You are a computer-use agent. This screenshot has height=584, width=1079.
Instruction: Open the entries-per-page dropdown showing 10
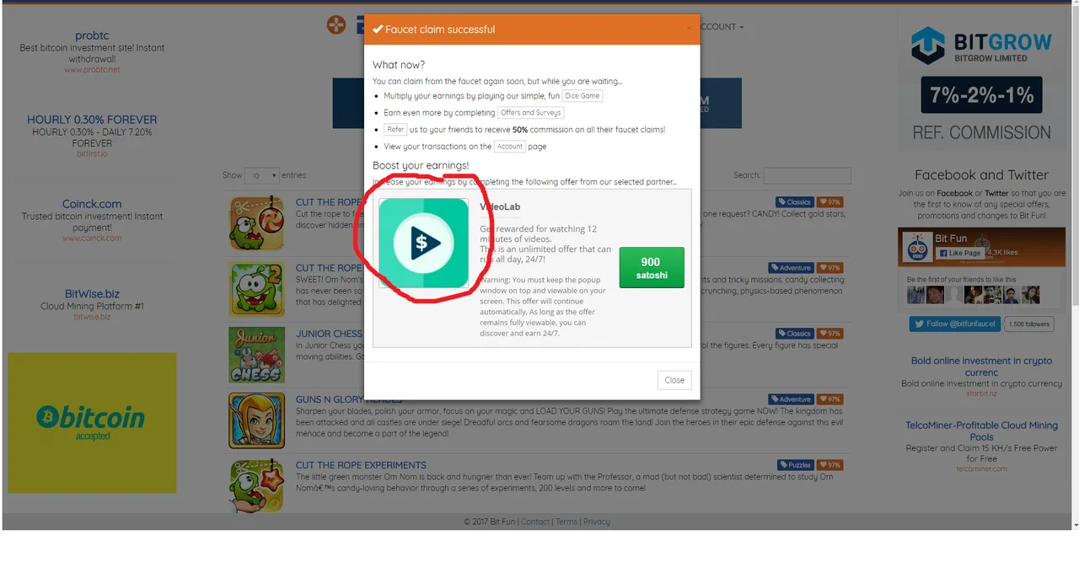261,175
